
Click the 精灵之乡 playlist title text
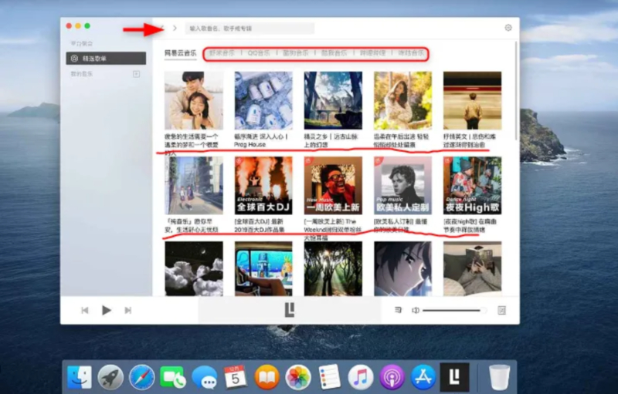click(331, 140)
